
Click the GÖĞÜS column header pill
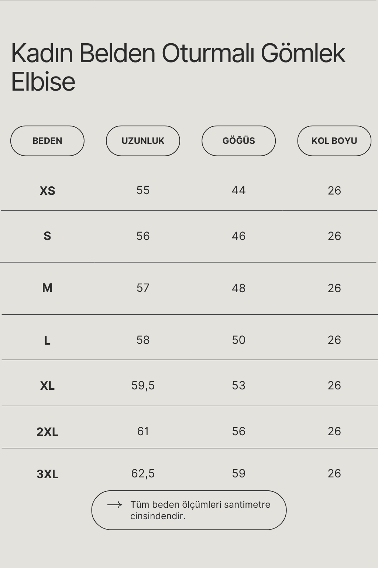coord(238,141)
